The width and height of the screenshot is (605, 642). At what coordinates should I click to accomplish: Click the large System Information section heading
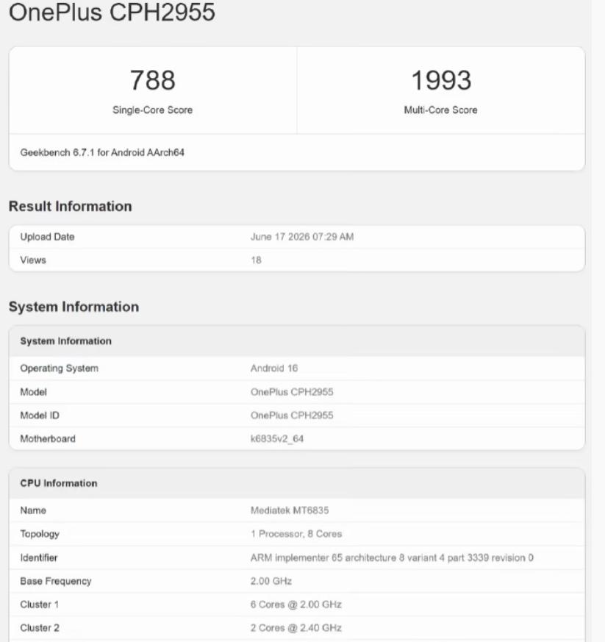(x=74, y=307)
